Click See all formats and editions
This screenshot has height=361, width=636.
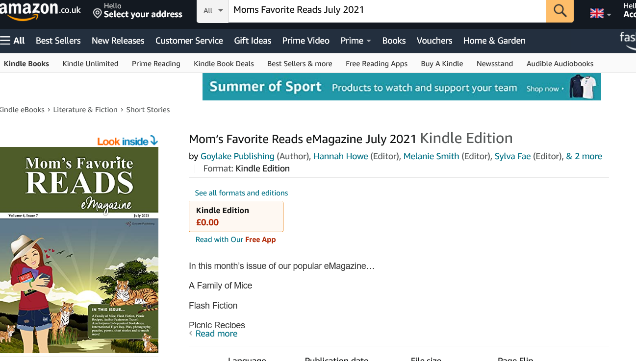pos(241,193)
